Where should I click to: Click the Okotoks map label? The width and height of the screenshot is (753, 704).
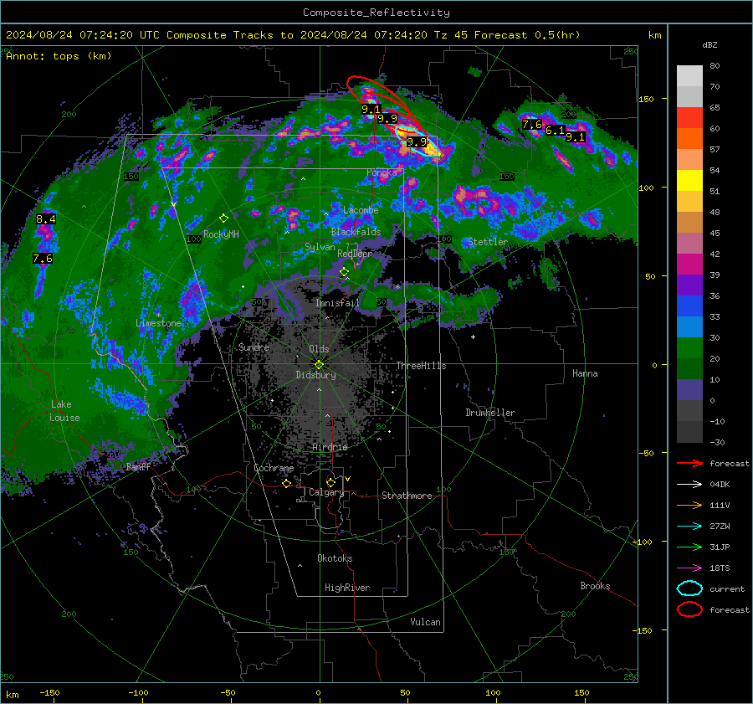point(335,558)
